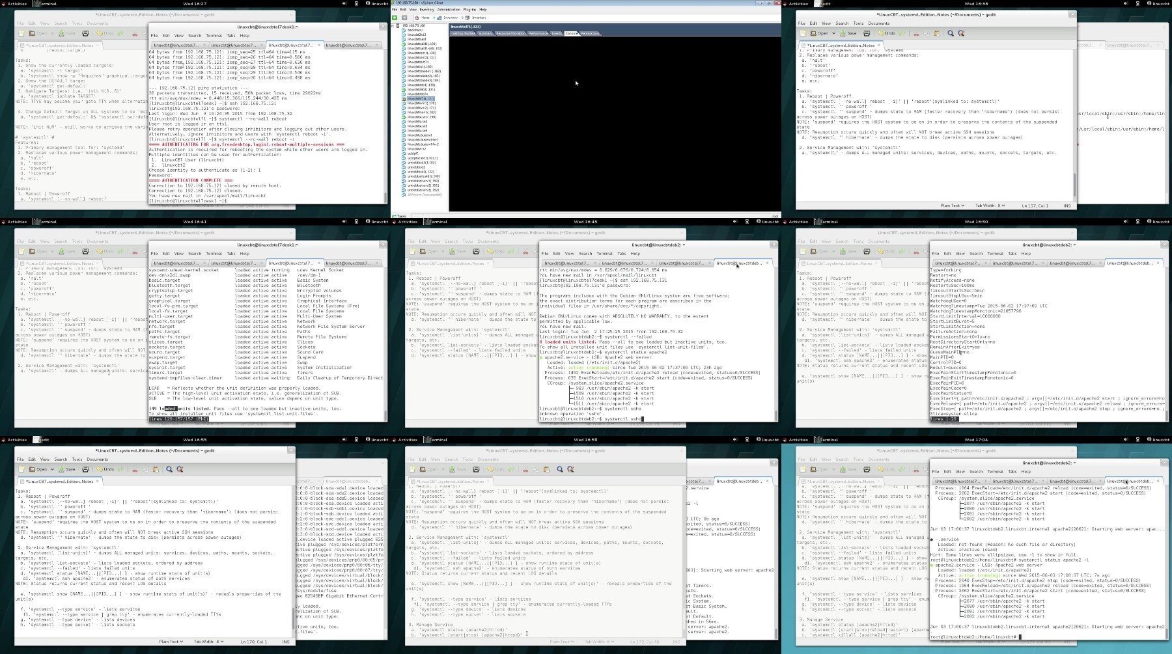Click the Home icon in vSphere breadcrumb
Image resolution: width=1172 pixels, height=654 pixels.
click(417, 18)
